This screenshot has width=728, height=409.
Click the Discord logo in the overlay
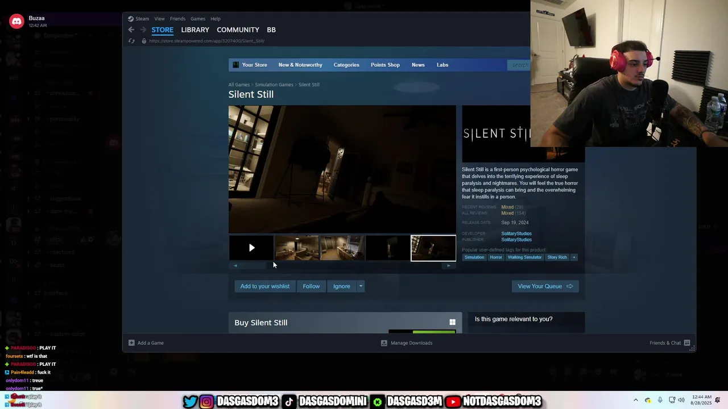(x=16, y=22)
